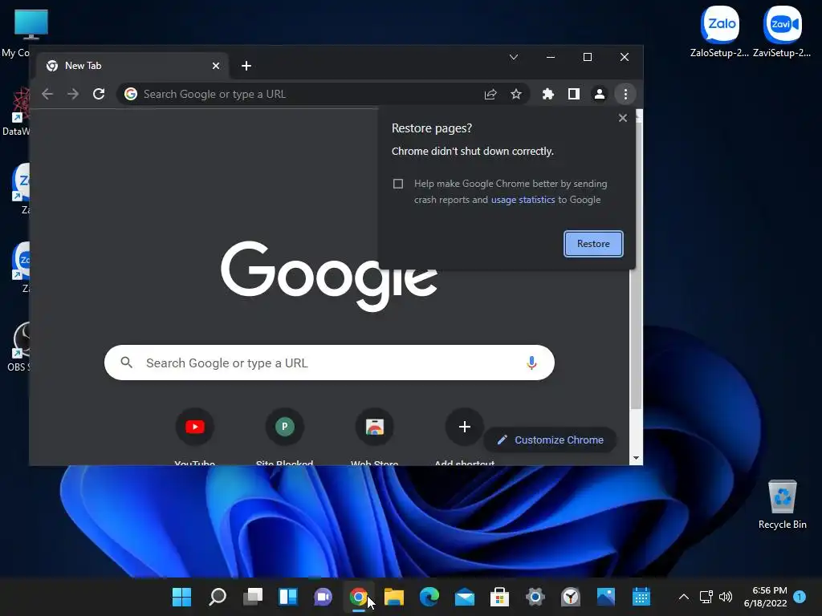The image size is (822, 616).
Task: Start voice search with microphone
Action: tap(531, 363)
